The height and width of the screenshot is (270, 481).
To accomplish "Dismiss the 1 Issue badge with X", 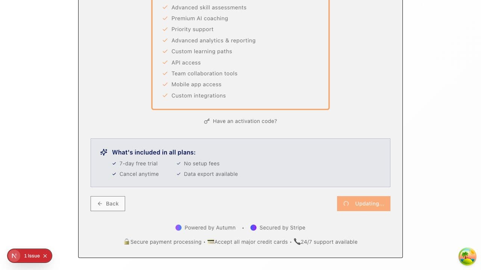I will (45, 256).
